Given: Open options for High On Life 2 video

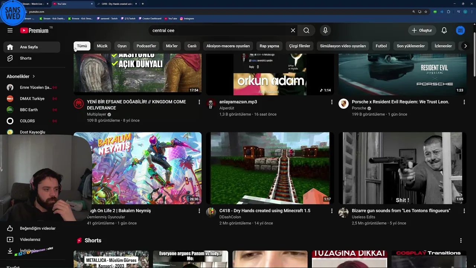Looking at the screenshot, I should pyautogui.click(x=199, y=211).
